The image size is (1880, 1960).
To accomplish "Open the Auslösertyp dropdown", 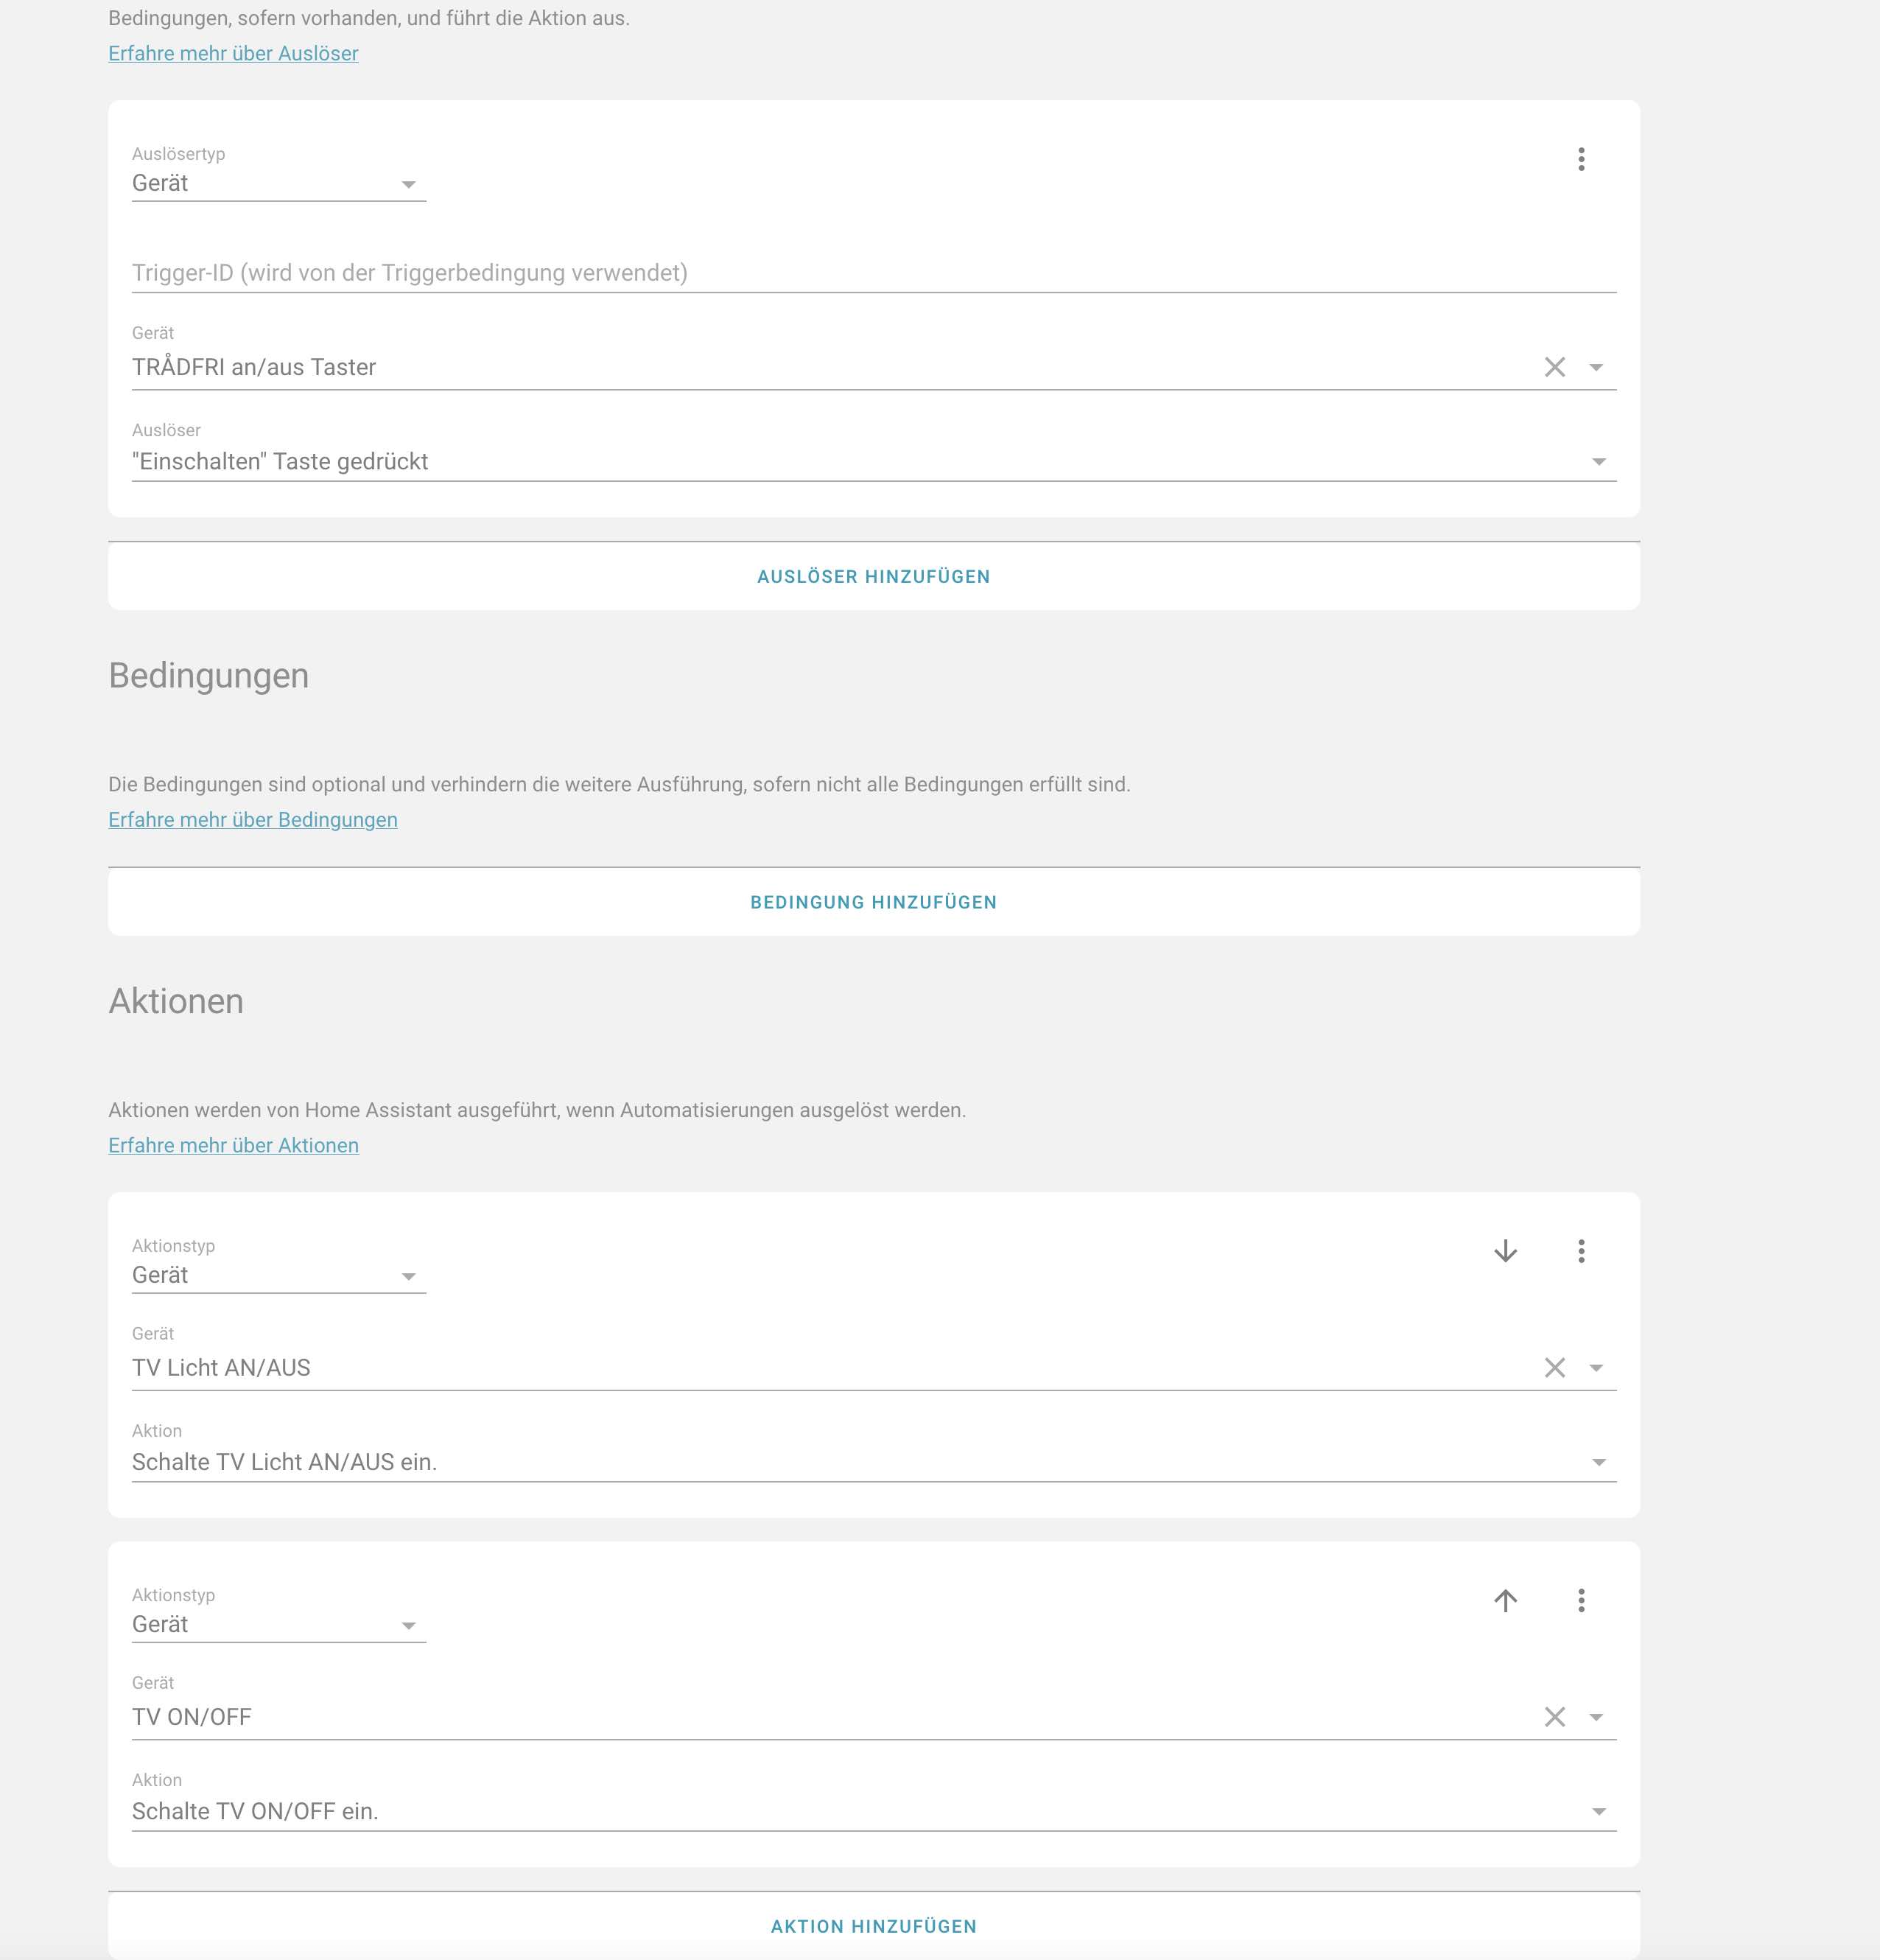I will (278, 184).
